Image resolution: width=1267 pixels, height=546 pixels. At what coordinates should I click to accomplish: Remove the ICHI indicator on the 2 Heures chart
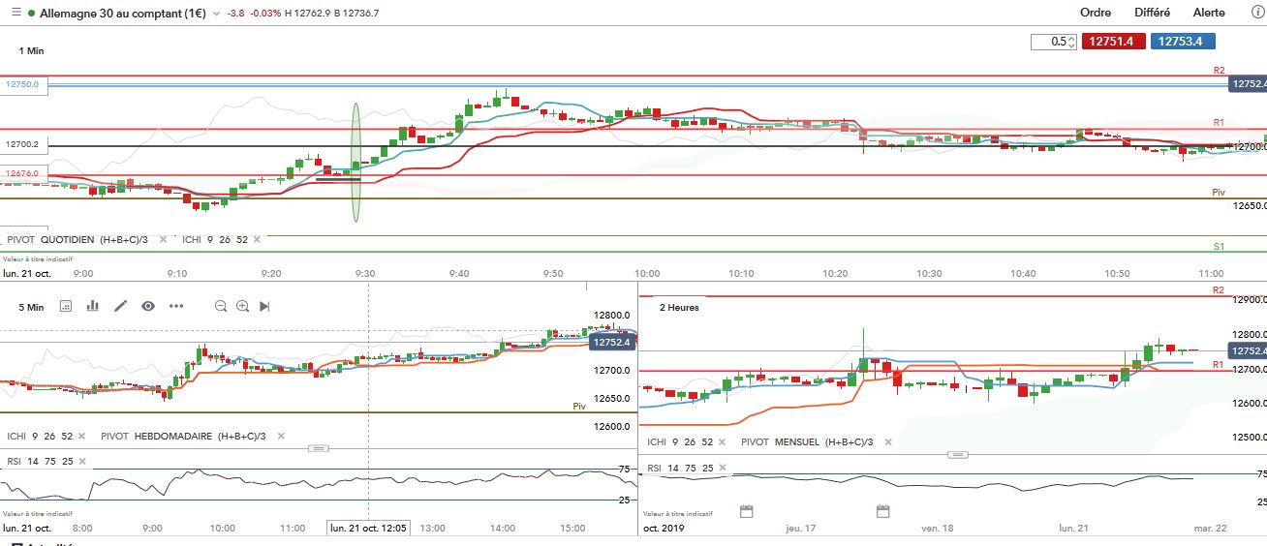723,442
